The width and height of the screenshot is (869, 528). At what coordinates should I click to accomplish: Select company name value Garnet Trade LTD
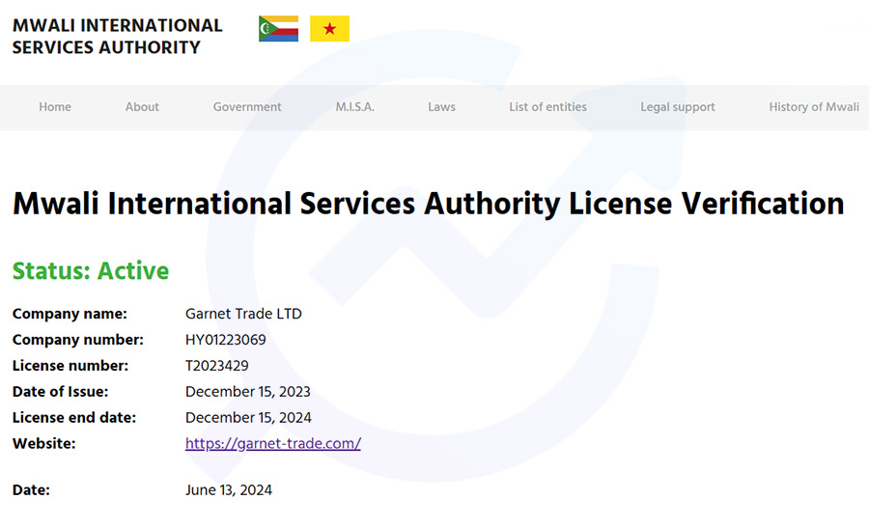click(243, 314)
